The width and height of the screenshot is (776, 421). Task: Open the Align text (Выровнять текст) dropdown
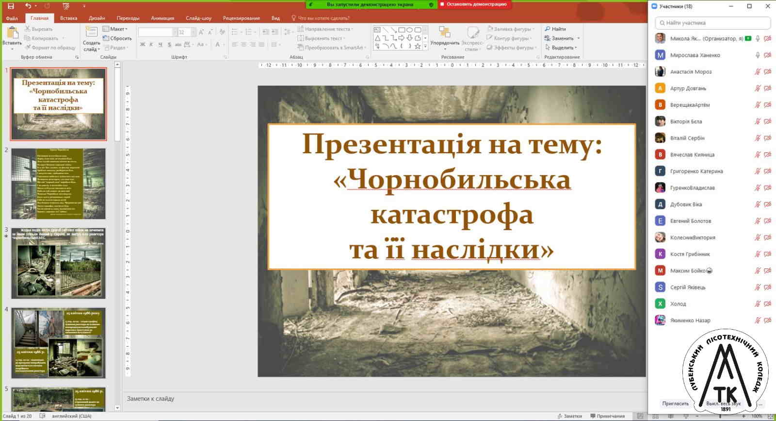321,38
